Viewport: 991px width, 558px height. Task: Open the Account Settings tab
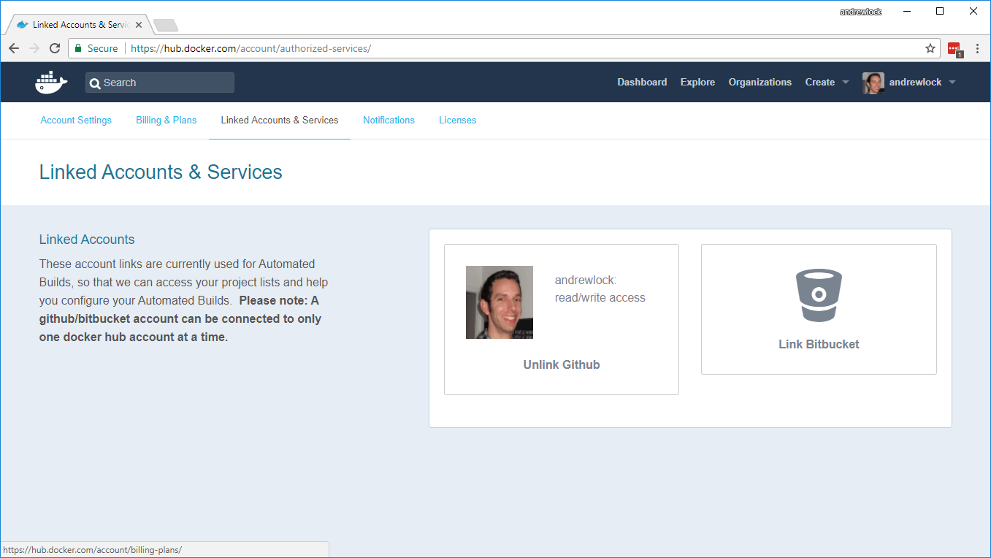tap(76, 121)
